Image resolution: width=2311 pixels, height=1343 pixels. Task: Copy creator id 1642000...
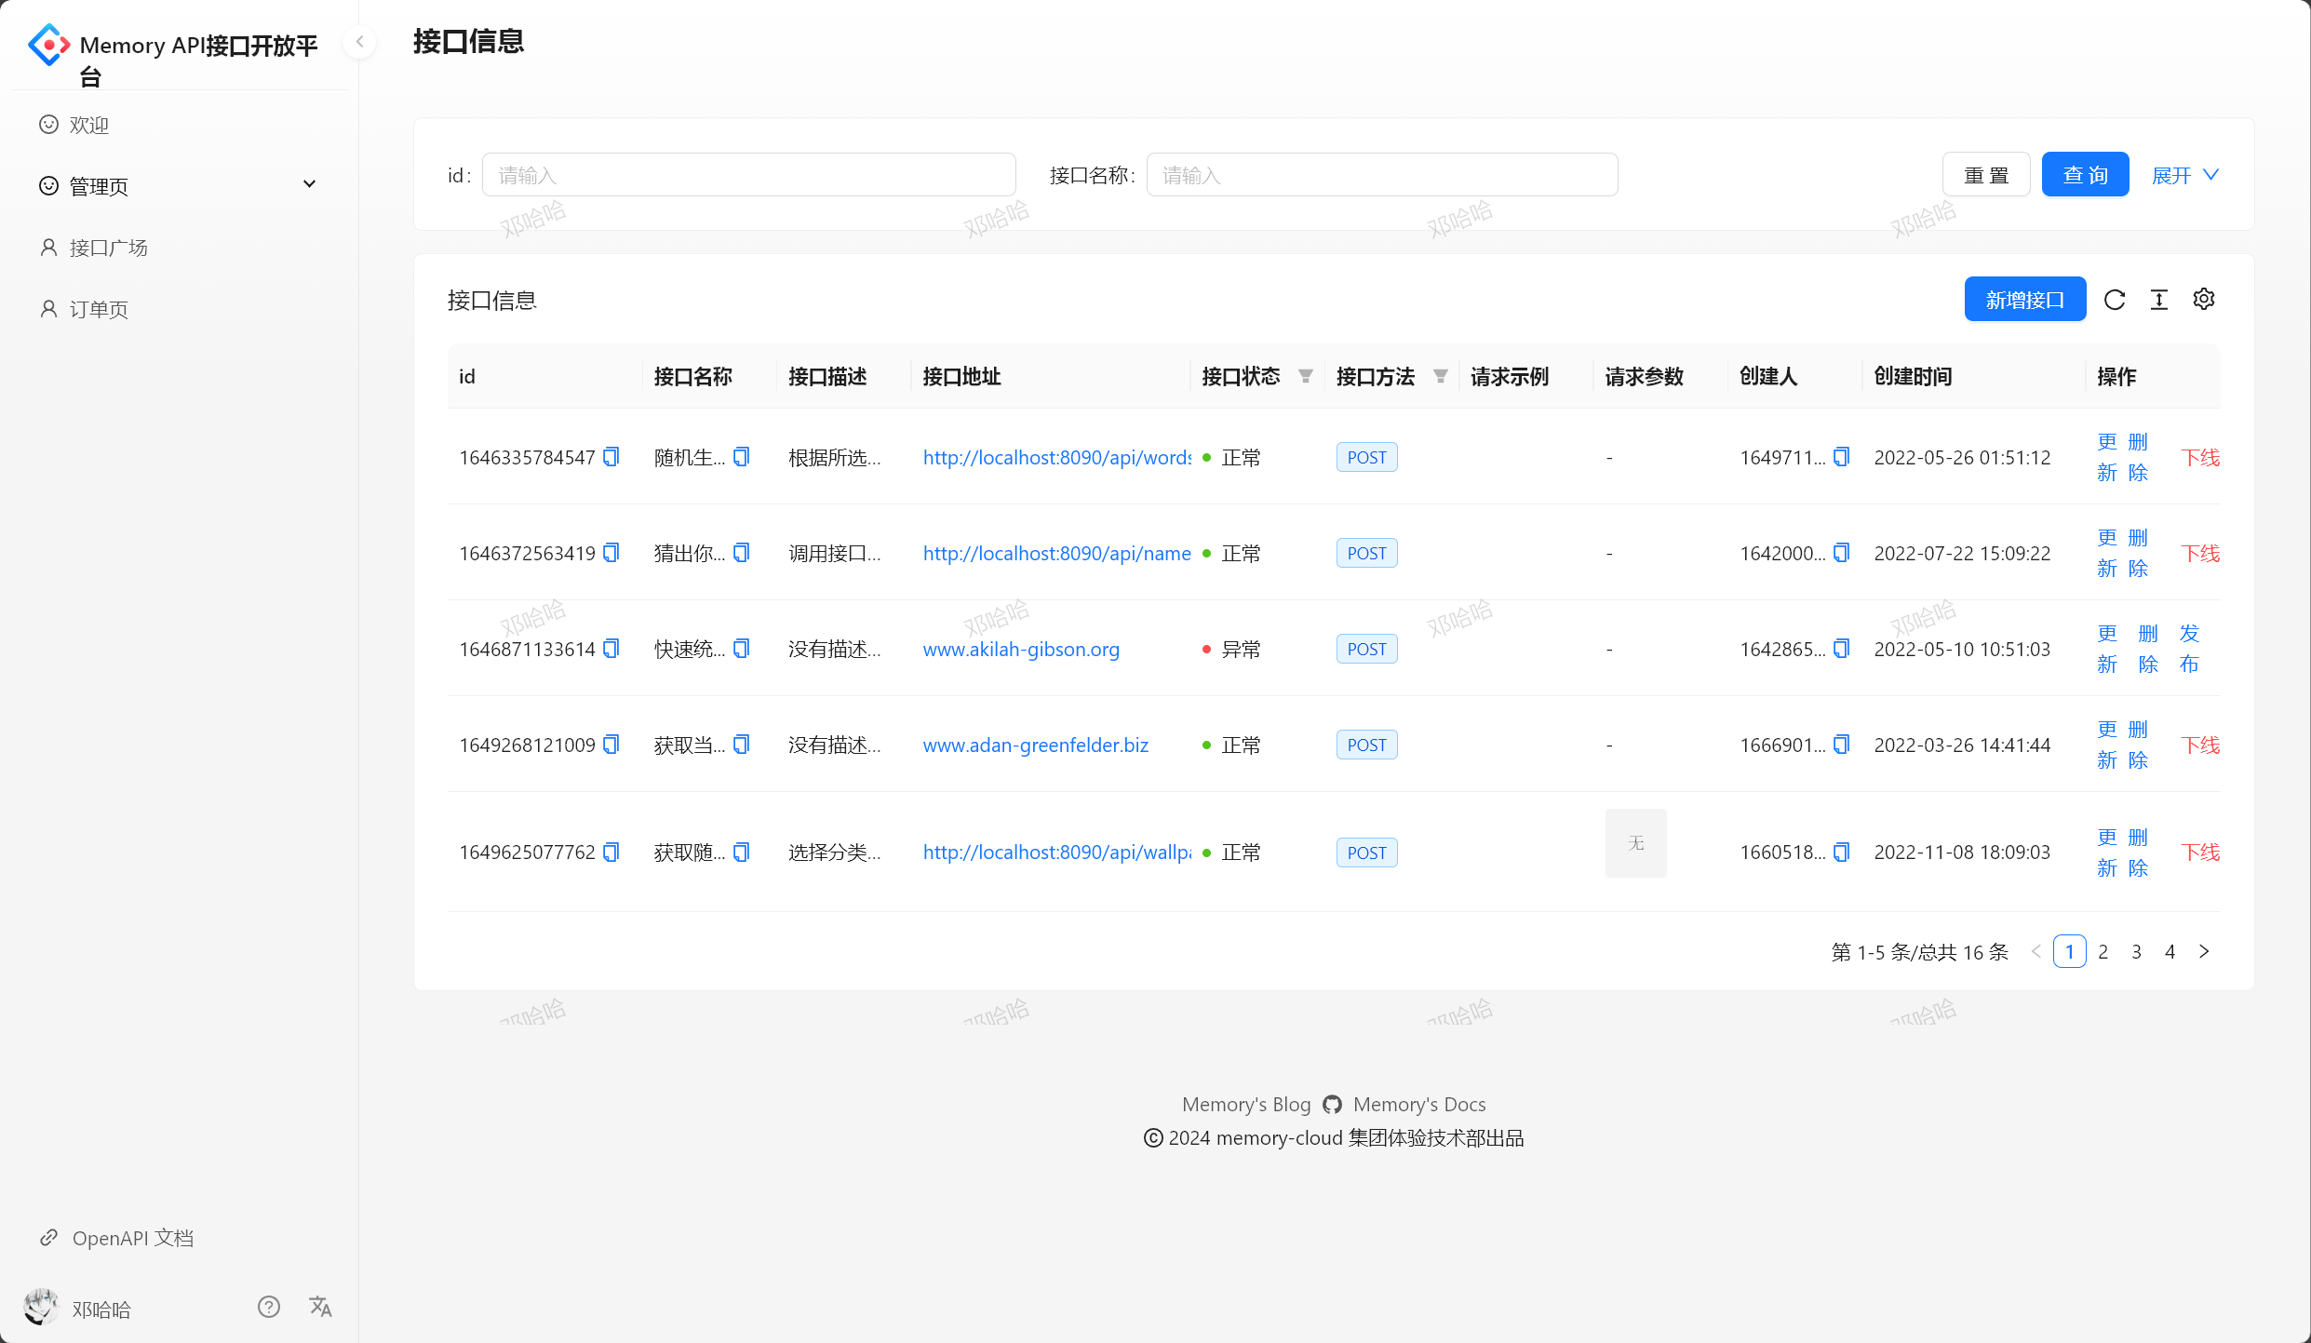click(x=1842, y=553)
